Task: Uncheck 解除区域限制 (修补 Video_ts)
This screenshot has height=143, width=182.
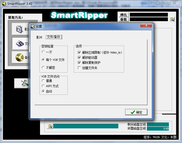Action: tap(79, 52)
